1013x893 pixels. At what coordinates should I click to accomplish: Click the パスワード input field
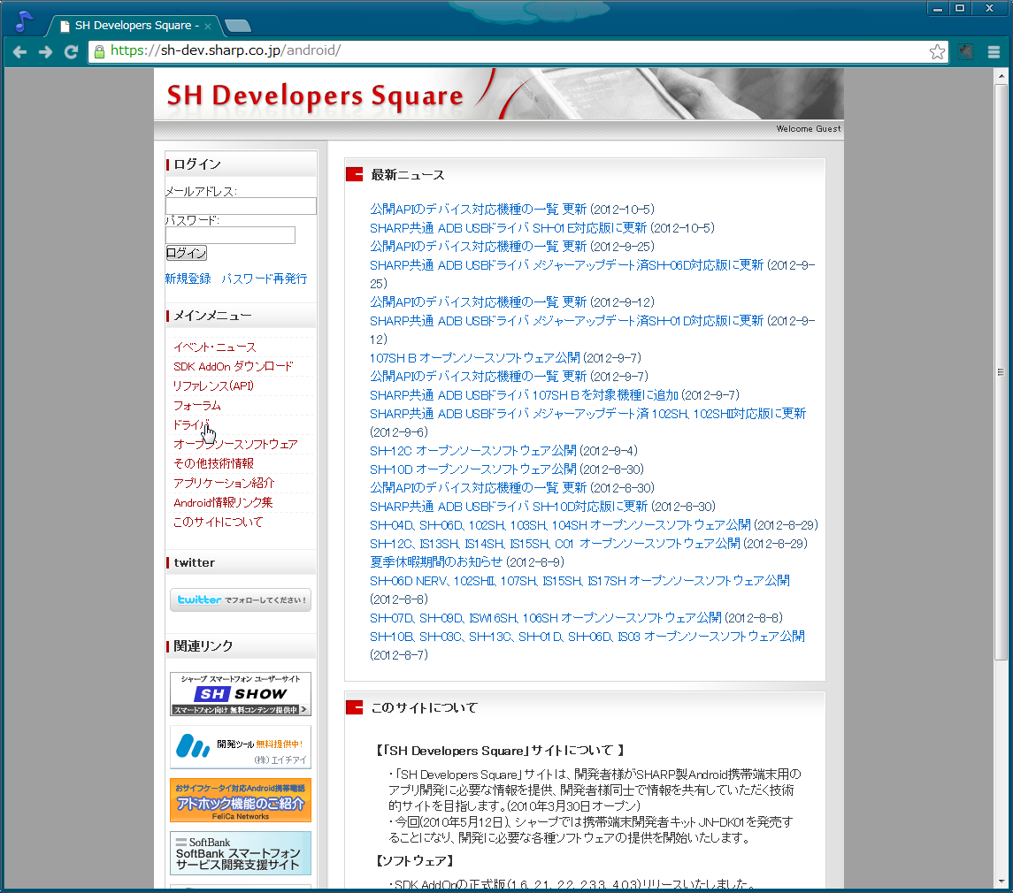point(231,235)
